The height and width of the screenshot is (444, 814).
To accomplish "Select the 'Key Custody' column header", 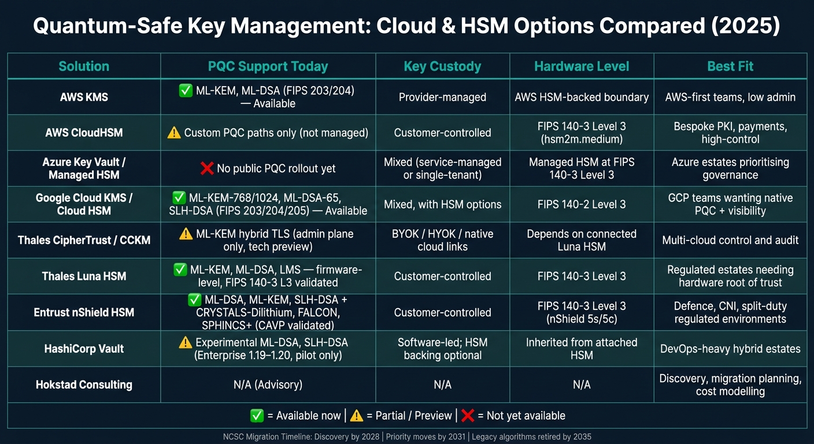I will [442, 66].
